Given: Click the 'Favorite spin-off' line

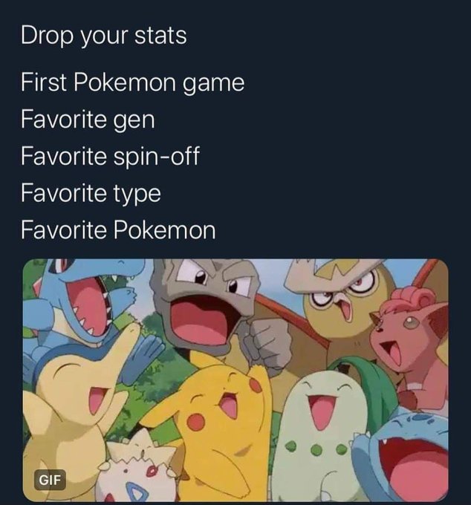Looking at the screenshot, I should pos(110,157).
